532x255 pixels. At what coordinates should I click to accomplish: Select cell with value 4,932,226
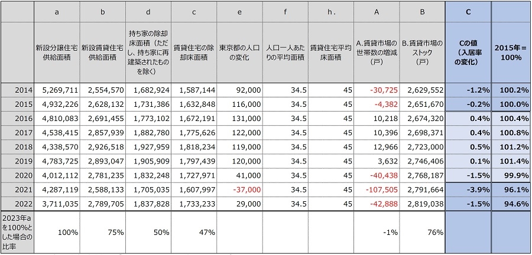coord(57,104)
